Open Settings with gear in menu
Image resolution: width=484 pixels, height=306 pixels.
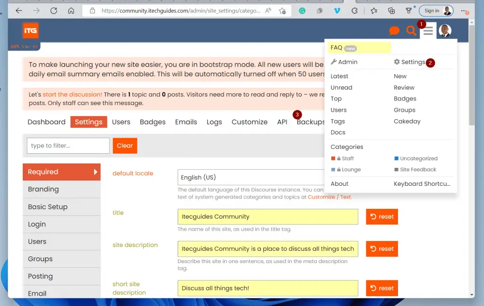(410, 62)
